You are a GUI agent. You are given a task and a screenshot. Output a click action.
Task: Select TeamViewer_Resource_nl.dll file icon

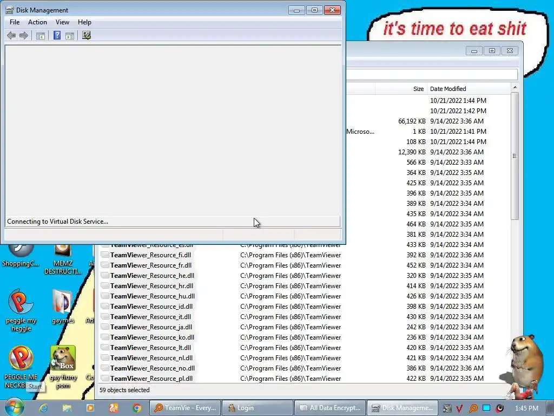[104, 358]
